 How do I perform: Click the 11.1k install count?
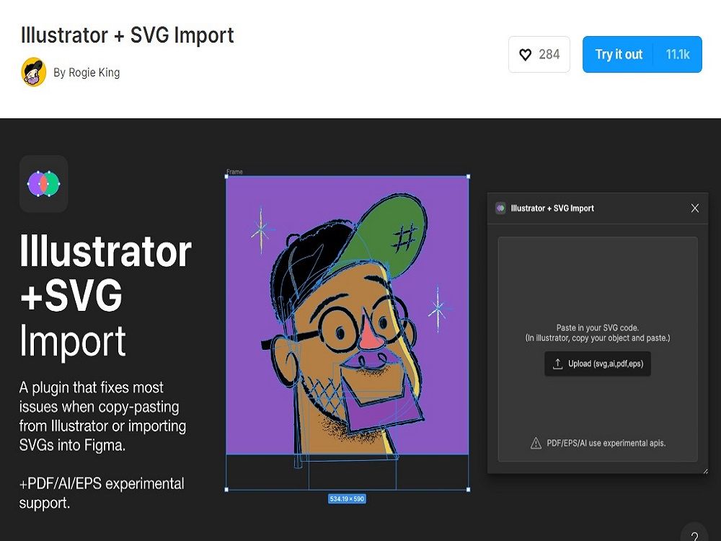678,54
